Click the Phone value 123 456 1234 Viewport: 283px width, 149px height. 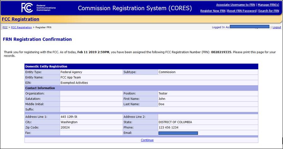click(169, 127)
